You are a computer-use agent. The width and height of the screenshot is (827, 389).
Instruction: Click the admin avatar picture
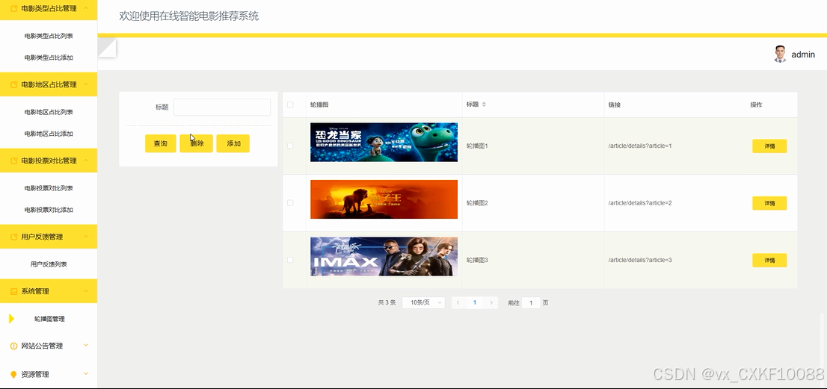tap(780, 55)
